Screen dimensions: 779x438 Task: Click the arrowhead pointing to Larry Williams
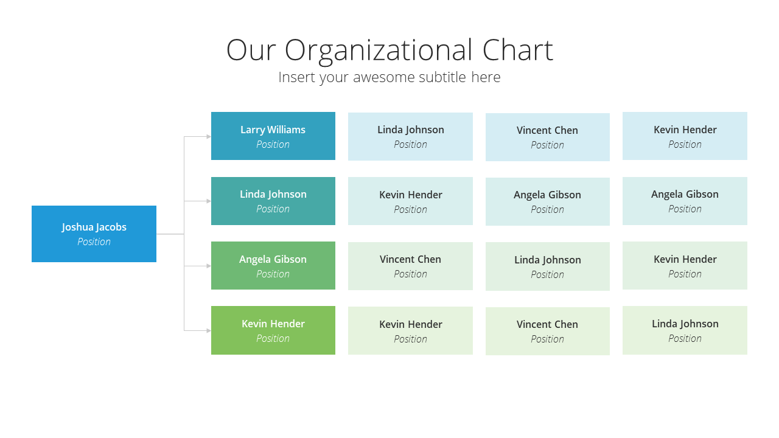[x=209, y=136]
